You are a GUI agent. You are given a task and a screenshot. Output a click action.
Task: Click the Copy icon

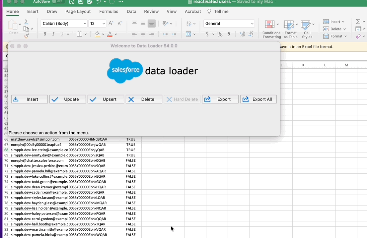26,29
